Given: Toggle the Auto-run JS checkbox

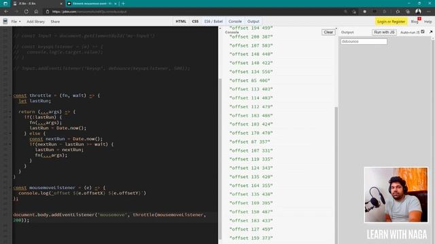Looking at the screenshot, I should tap(423, 32).
